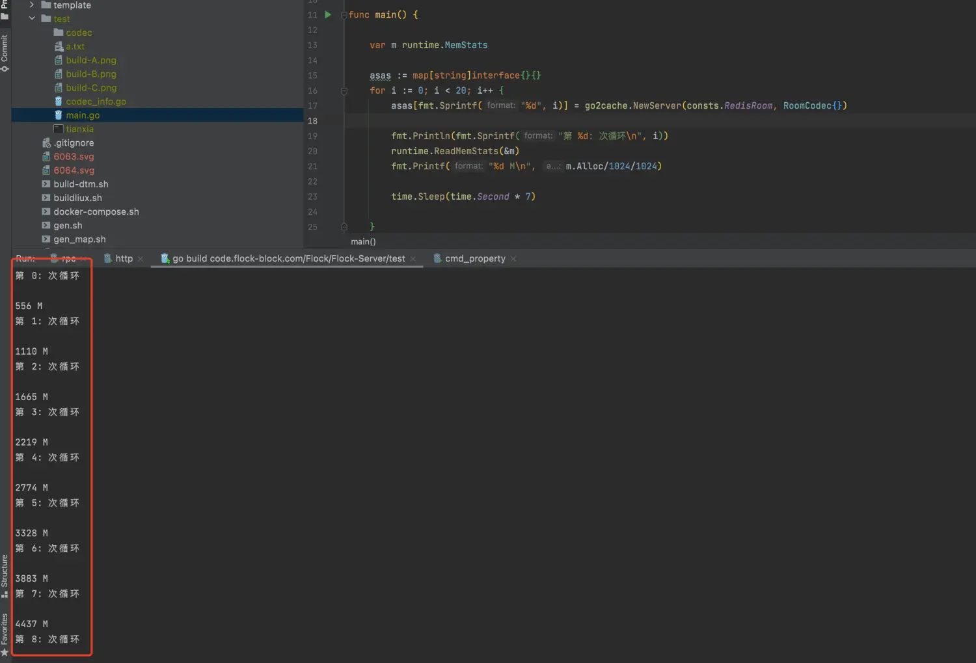This screenshot has height=663, width=976.
Task: Open the Commit tool window
Action: coord(5,52)
